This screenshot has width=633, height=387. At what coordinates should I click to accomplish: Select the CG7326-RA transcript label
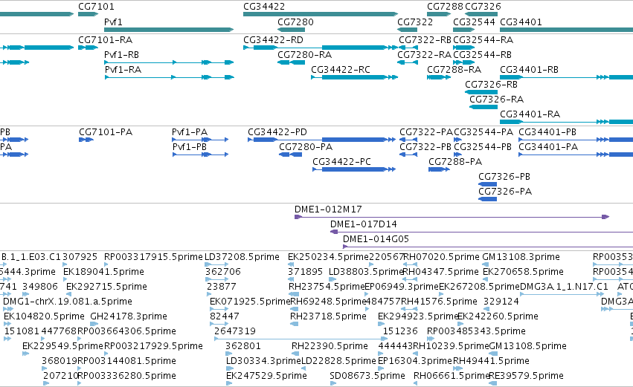tap(497, 100)
